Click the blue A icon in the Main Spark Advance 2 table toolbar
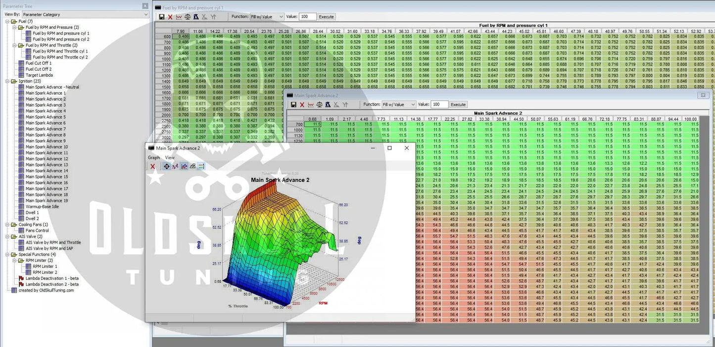 click(x=328, y=104)
